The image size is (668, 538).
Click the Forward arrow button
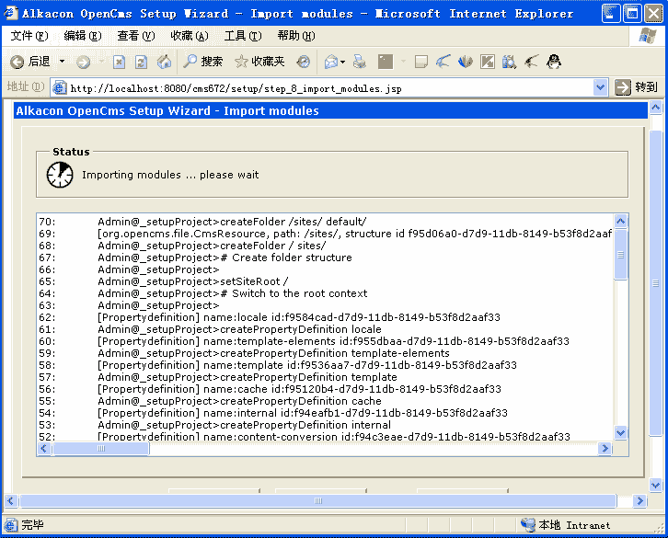tap(83, 63)
